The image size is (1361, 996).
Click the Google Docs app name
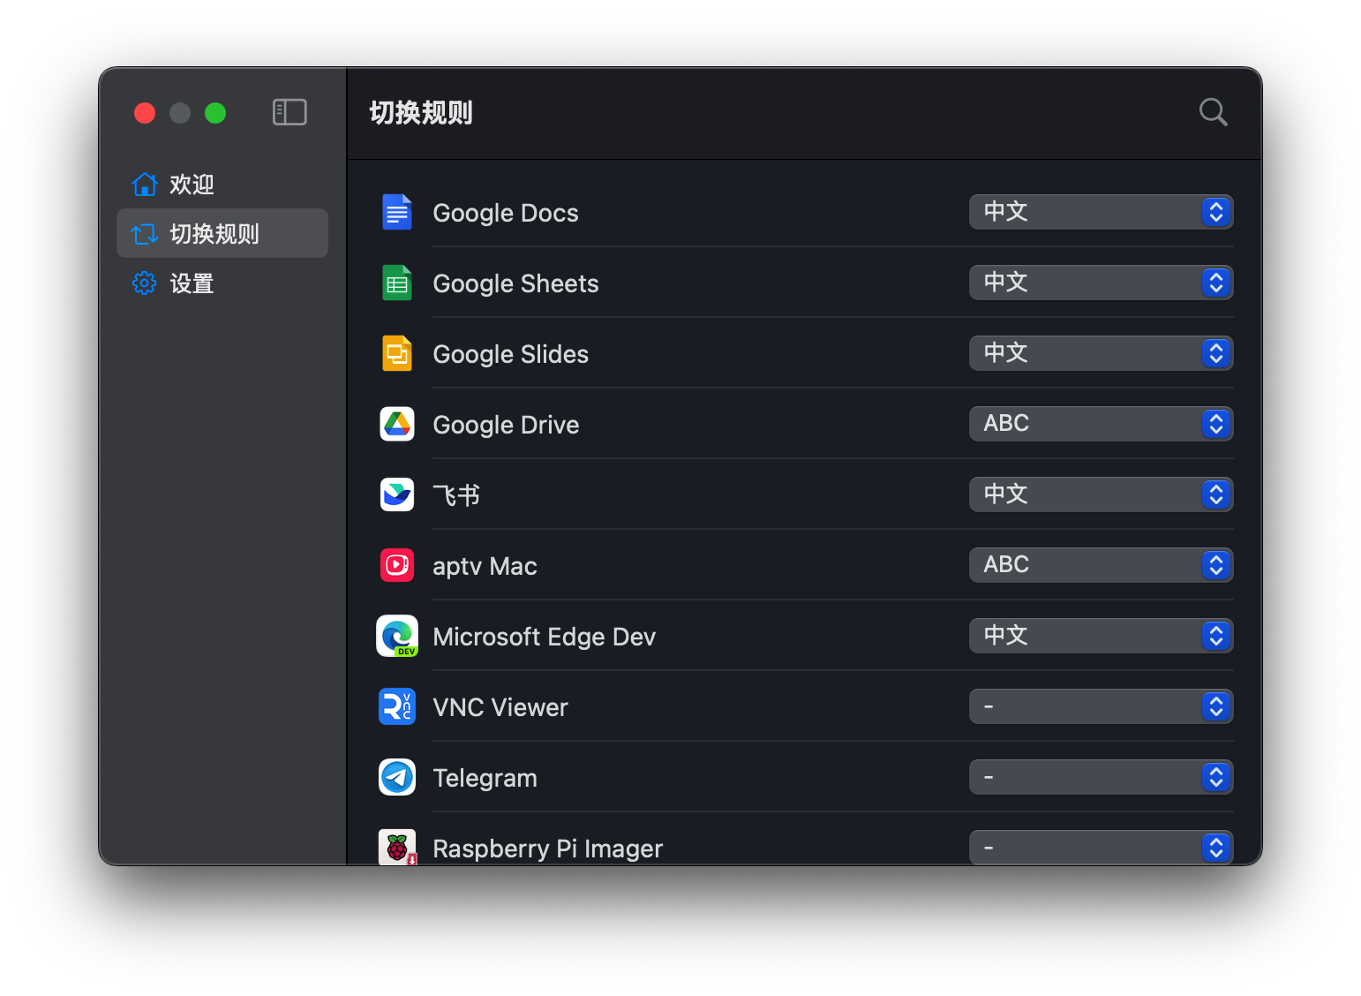pos(506,213)
